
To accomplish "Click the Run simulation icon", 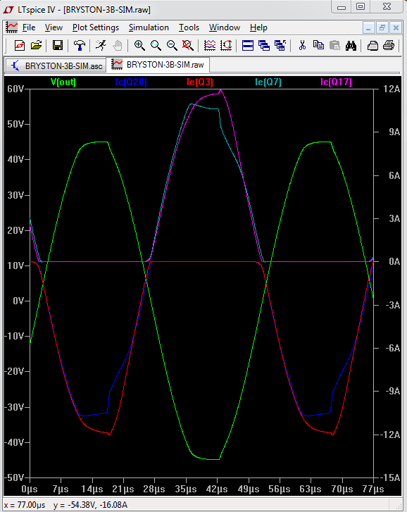I will pos(101,45).
